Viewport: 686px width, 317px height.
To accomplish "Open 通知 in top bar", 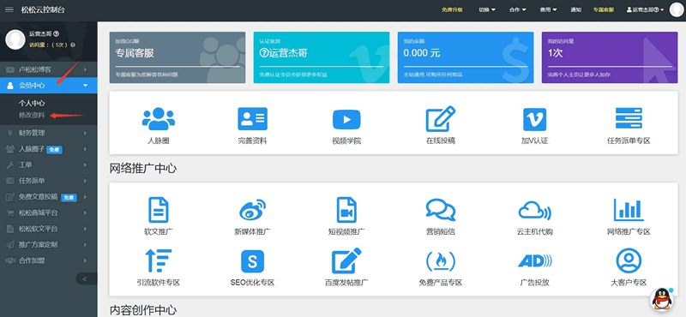I will coord(575,9).
